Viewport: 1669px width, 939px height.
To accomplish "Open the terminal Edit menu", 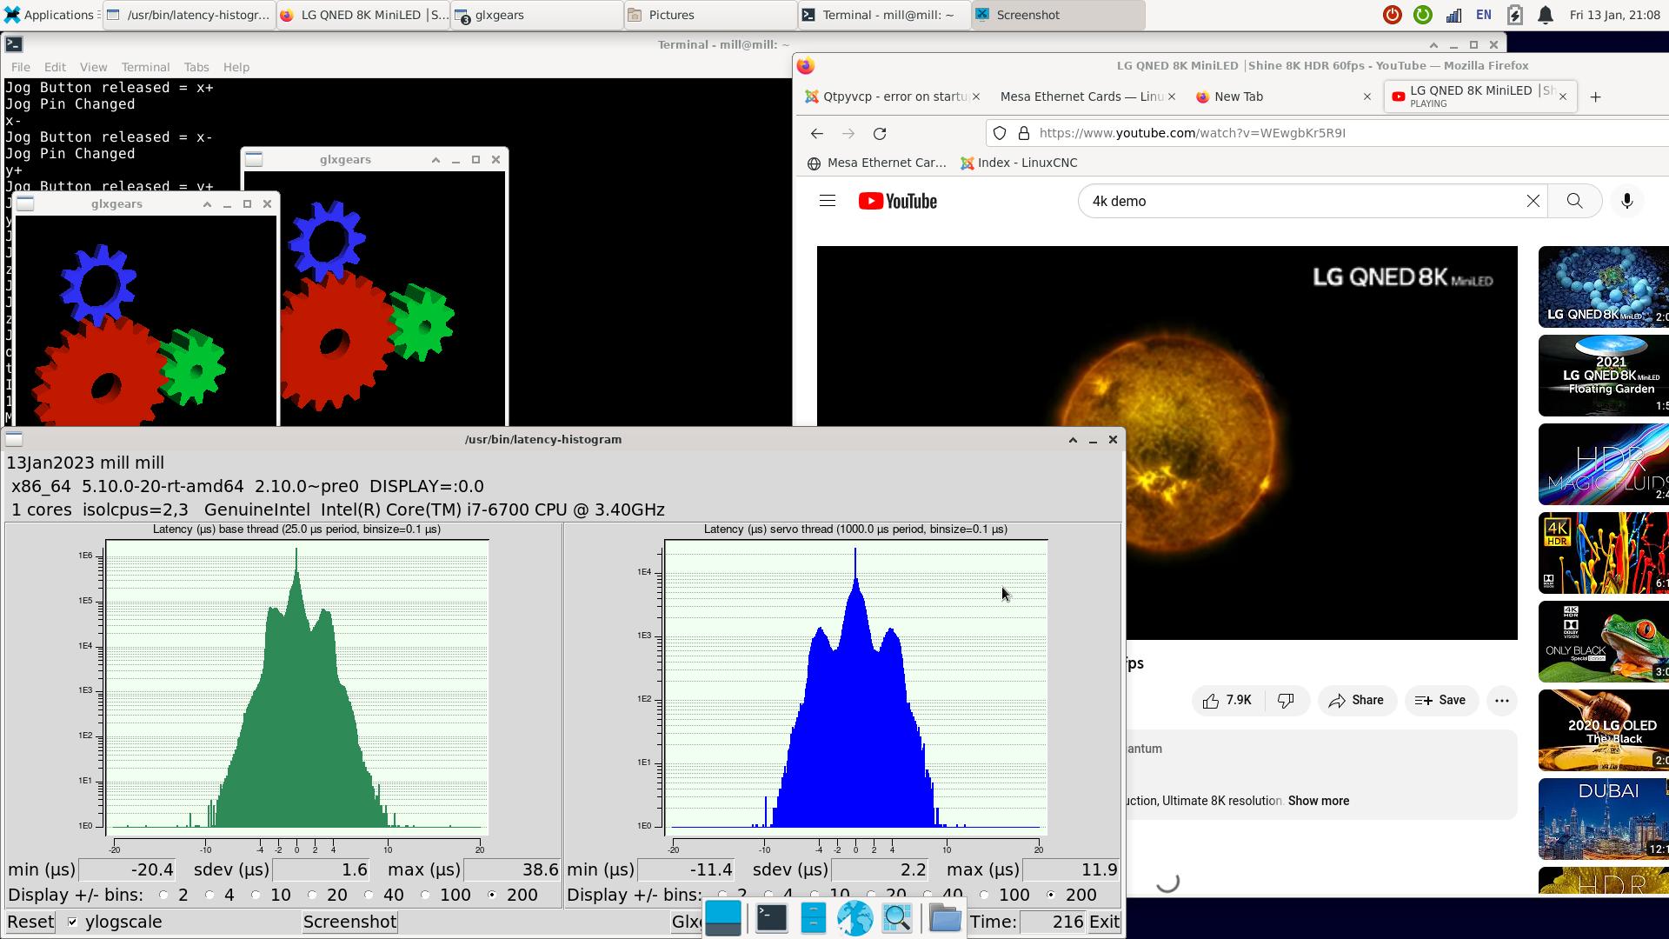I will 55,67.
